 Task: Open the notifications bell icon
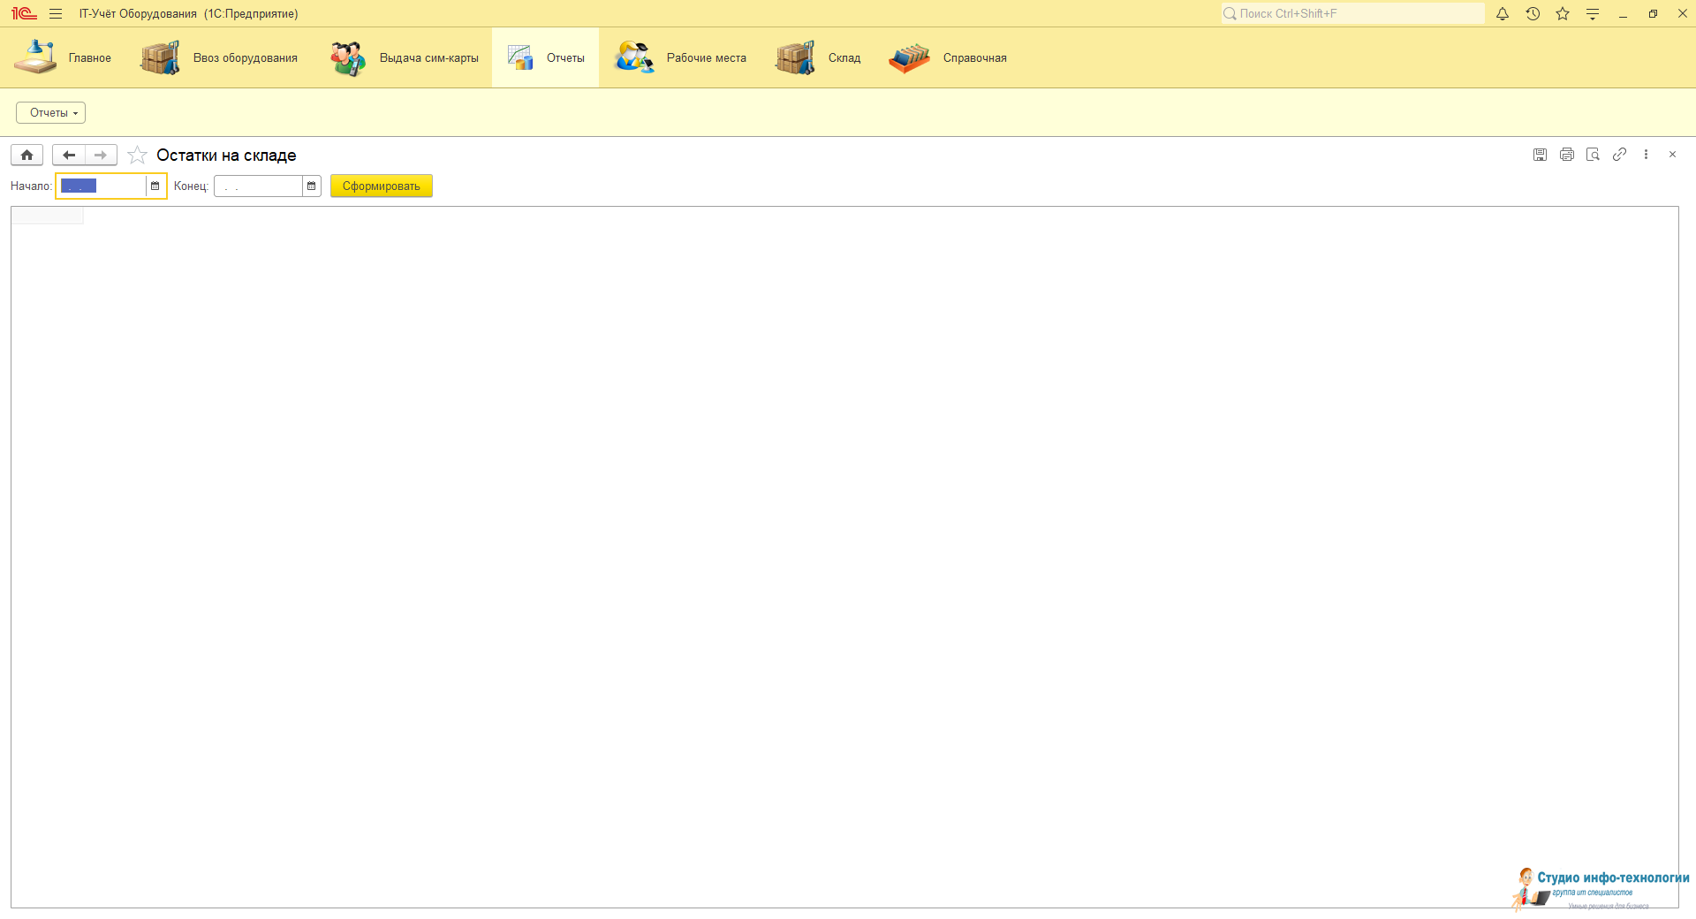[x=1502, y=14]
